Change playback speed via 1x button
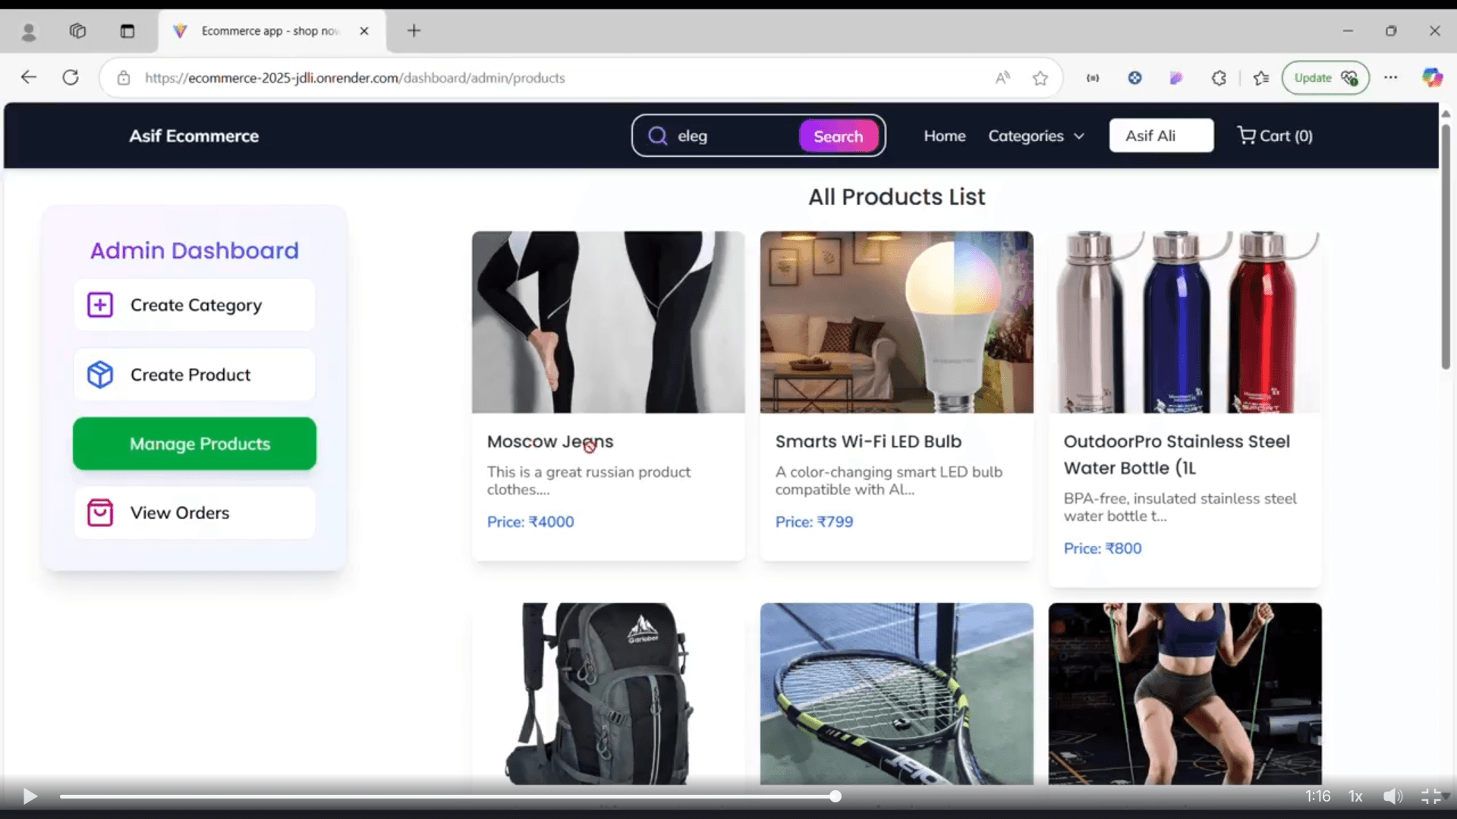 tap(1355, 796)
